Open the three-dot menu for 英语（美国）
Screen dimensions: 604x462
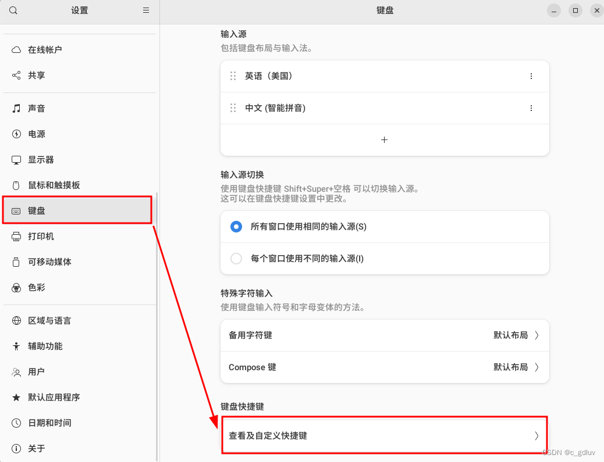pos(531,76)
